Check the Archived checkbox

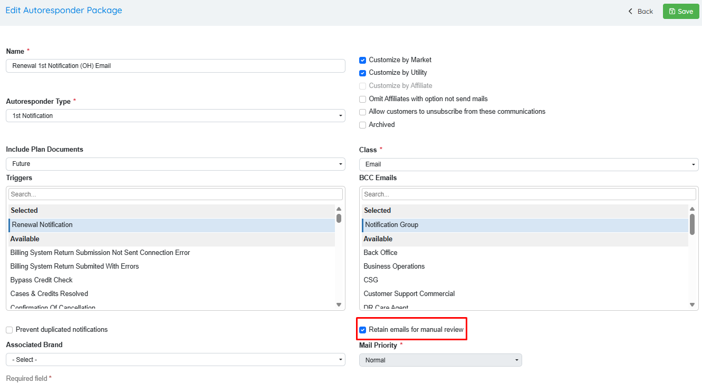tap(362, 125)
